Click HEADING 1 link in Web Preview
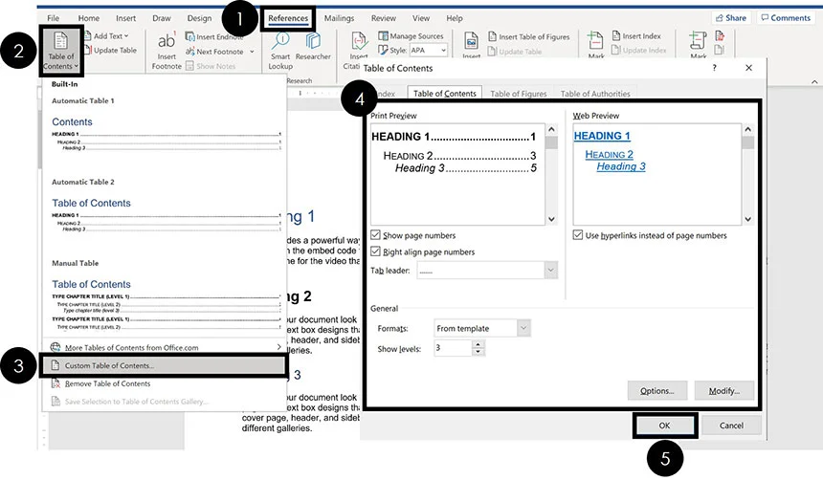 602,136
